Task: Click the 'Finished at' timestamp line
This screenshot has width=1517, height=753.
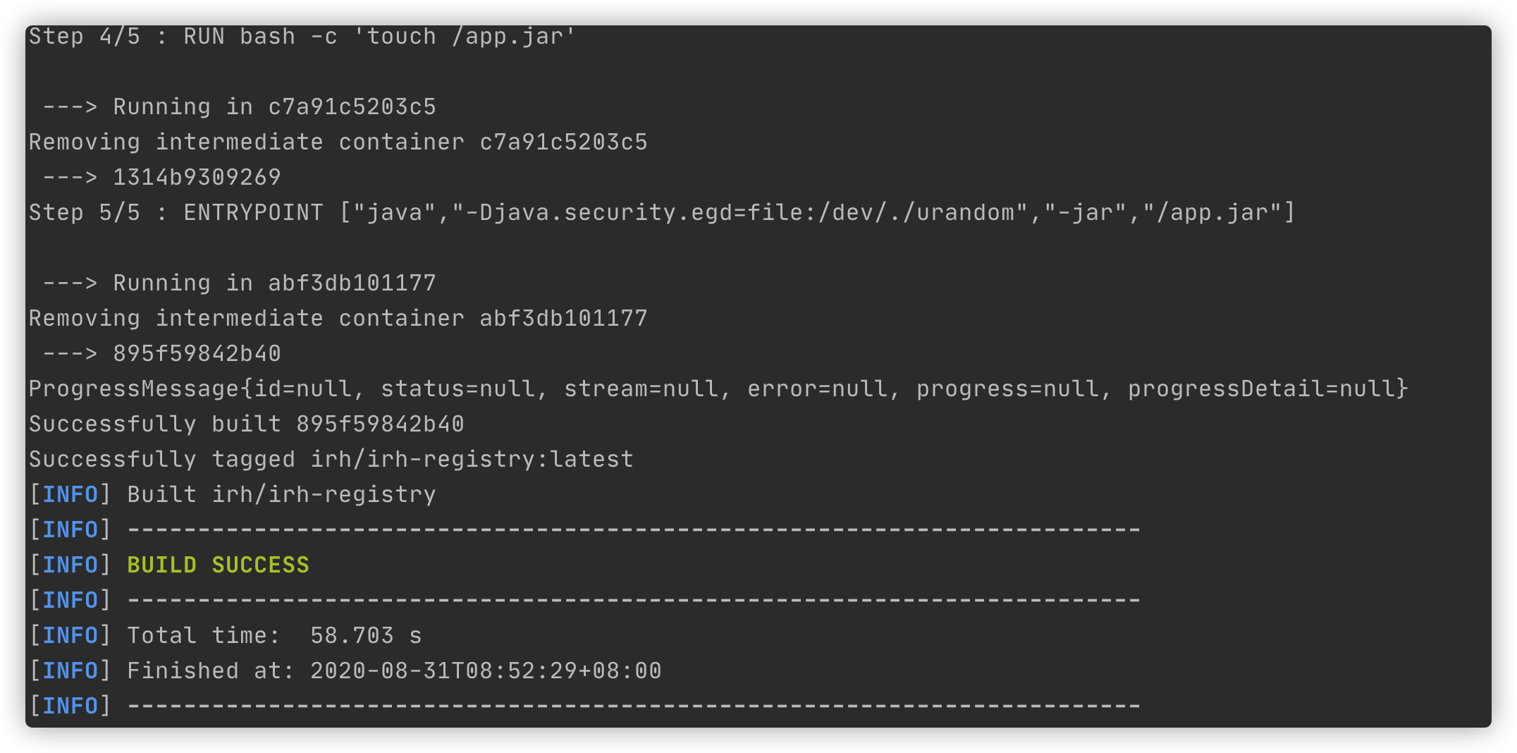Action: (x=394, y=671)
